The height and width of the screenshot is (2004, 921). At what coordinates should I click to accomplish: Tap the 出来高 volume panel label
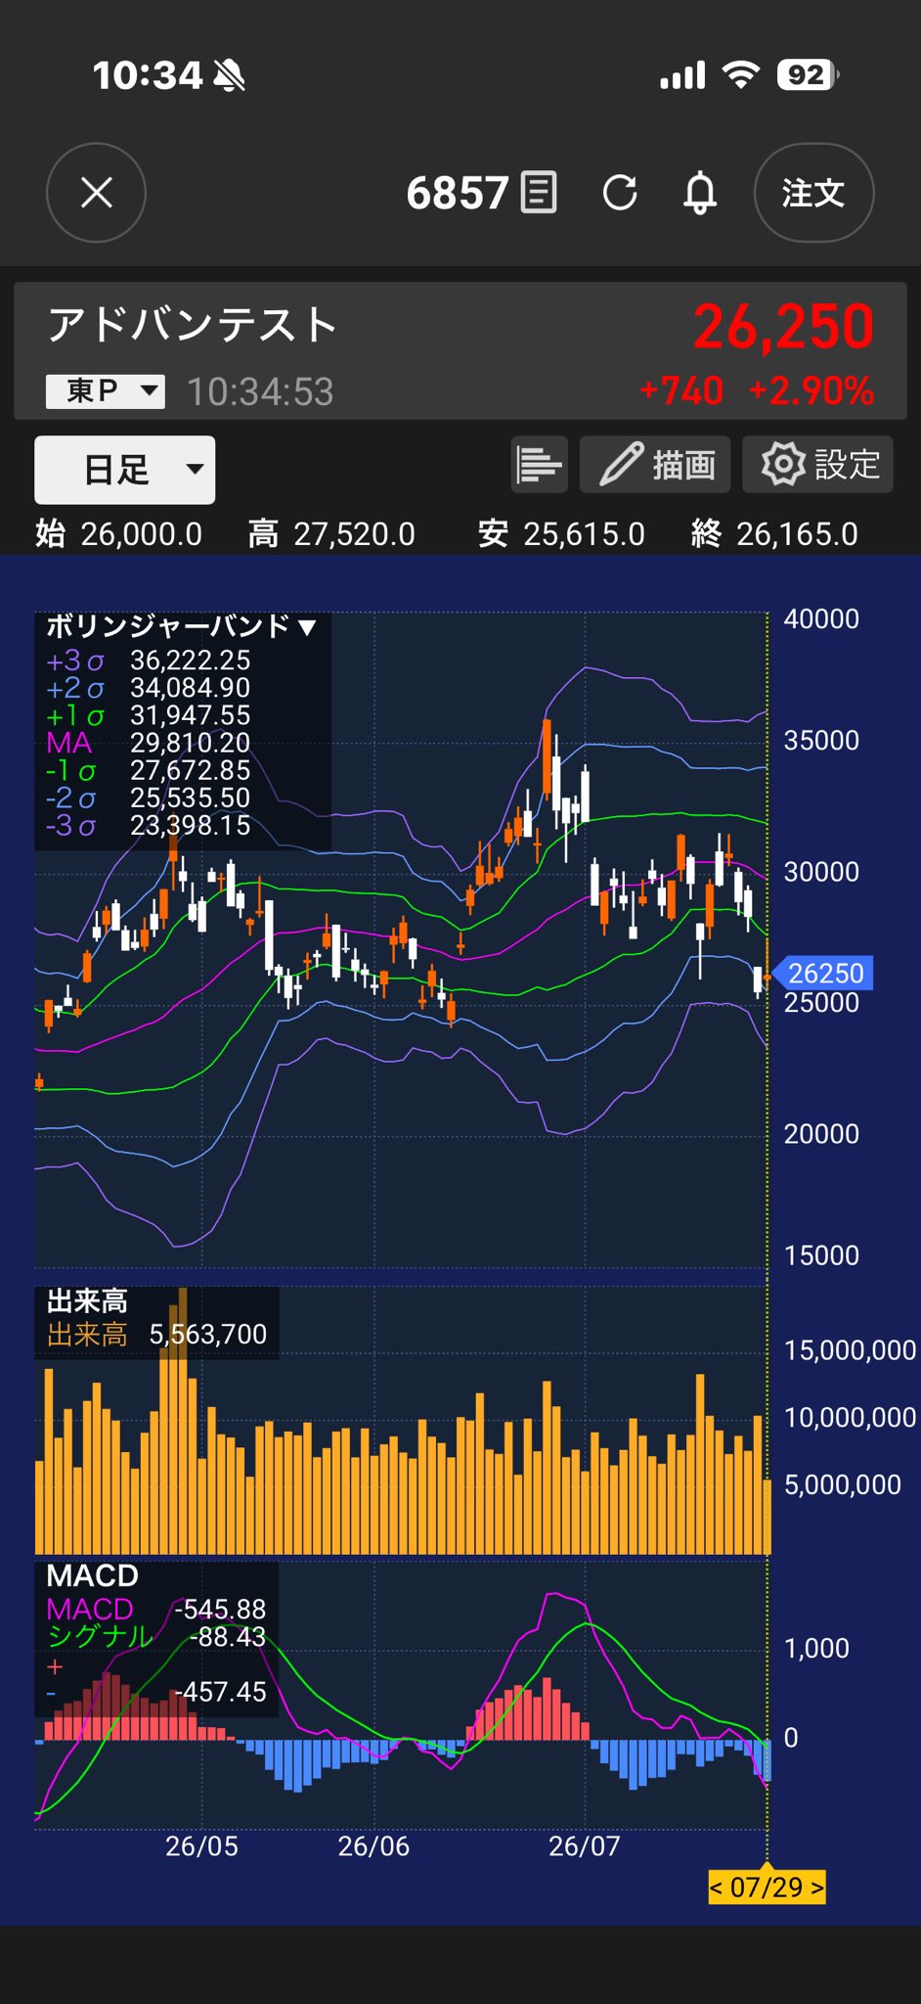(x=87, y=1301)
